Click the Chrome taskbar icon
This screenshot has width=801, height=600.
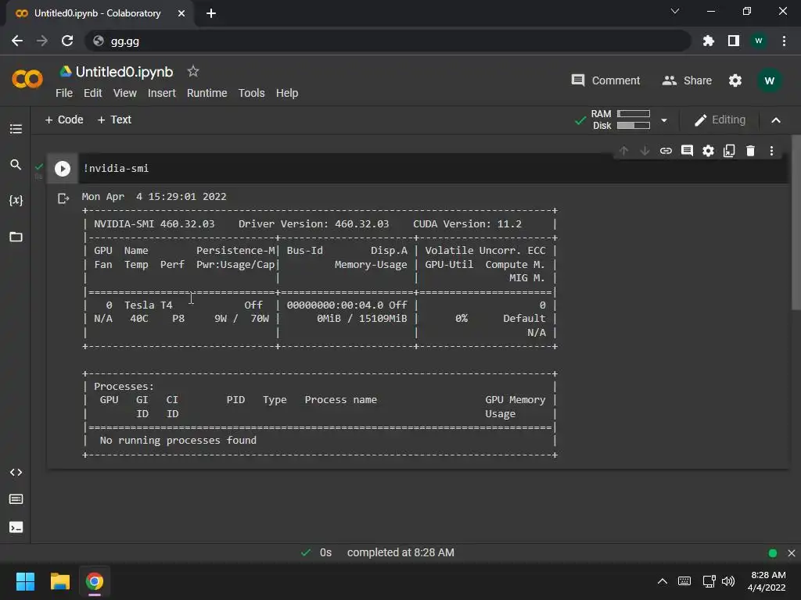pos(95,581)
